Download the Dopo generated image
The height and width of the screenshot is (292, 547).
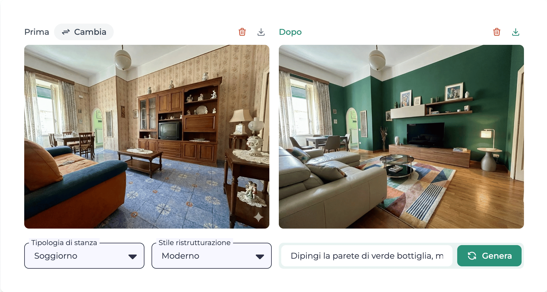tap(516, 32)
